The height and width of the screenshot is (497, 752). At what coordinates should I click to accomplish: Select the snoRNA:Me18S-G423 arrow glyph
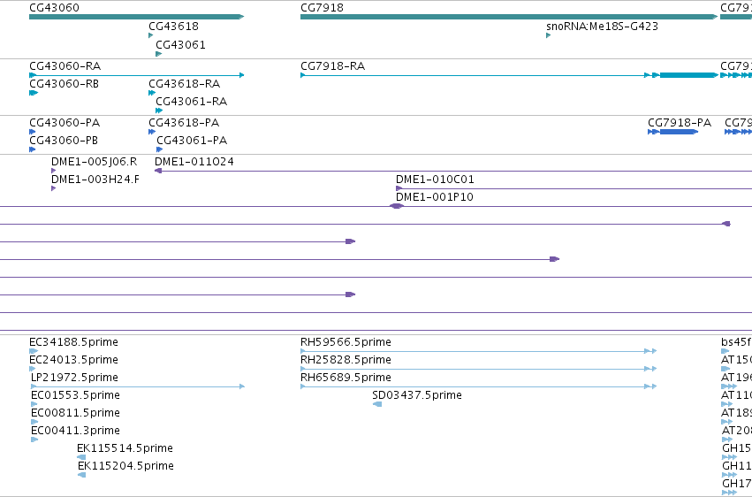(548, 35)
